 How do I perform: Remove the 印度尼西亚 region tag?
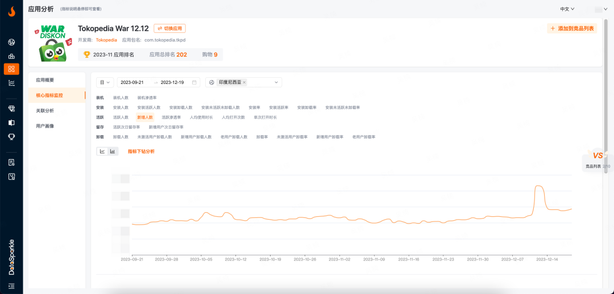[244, 82]
